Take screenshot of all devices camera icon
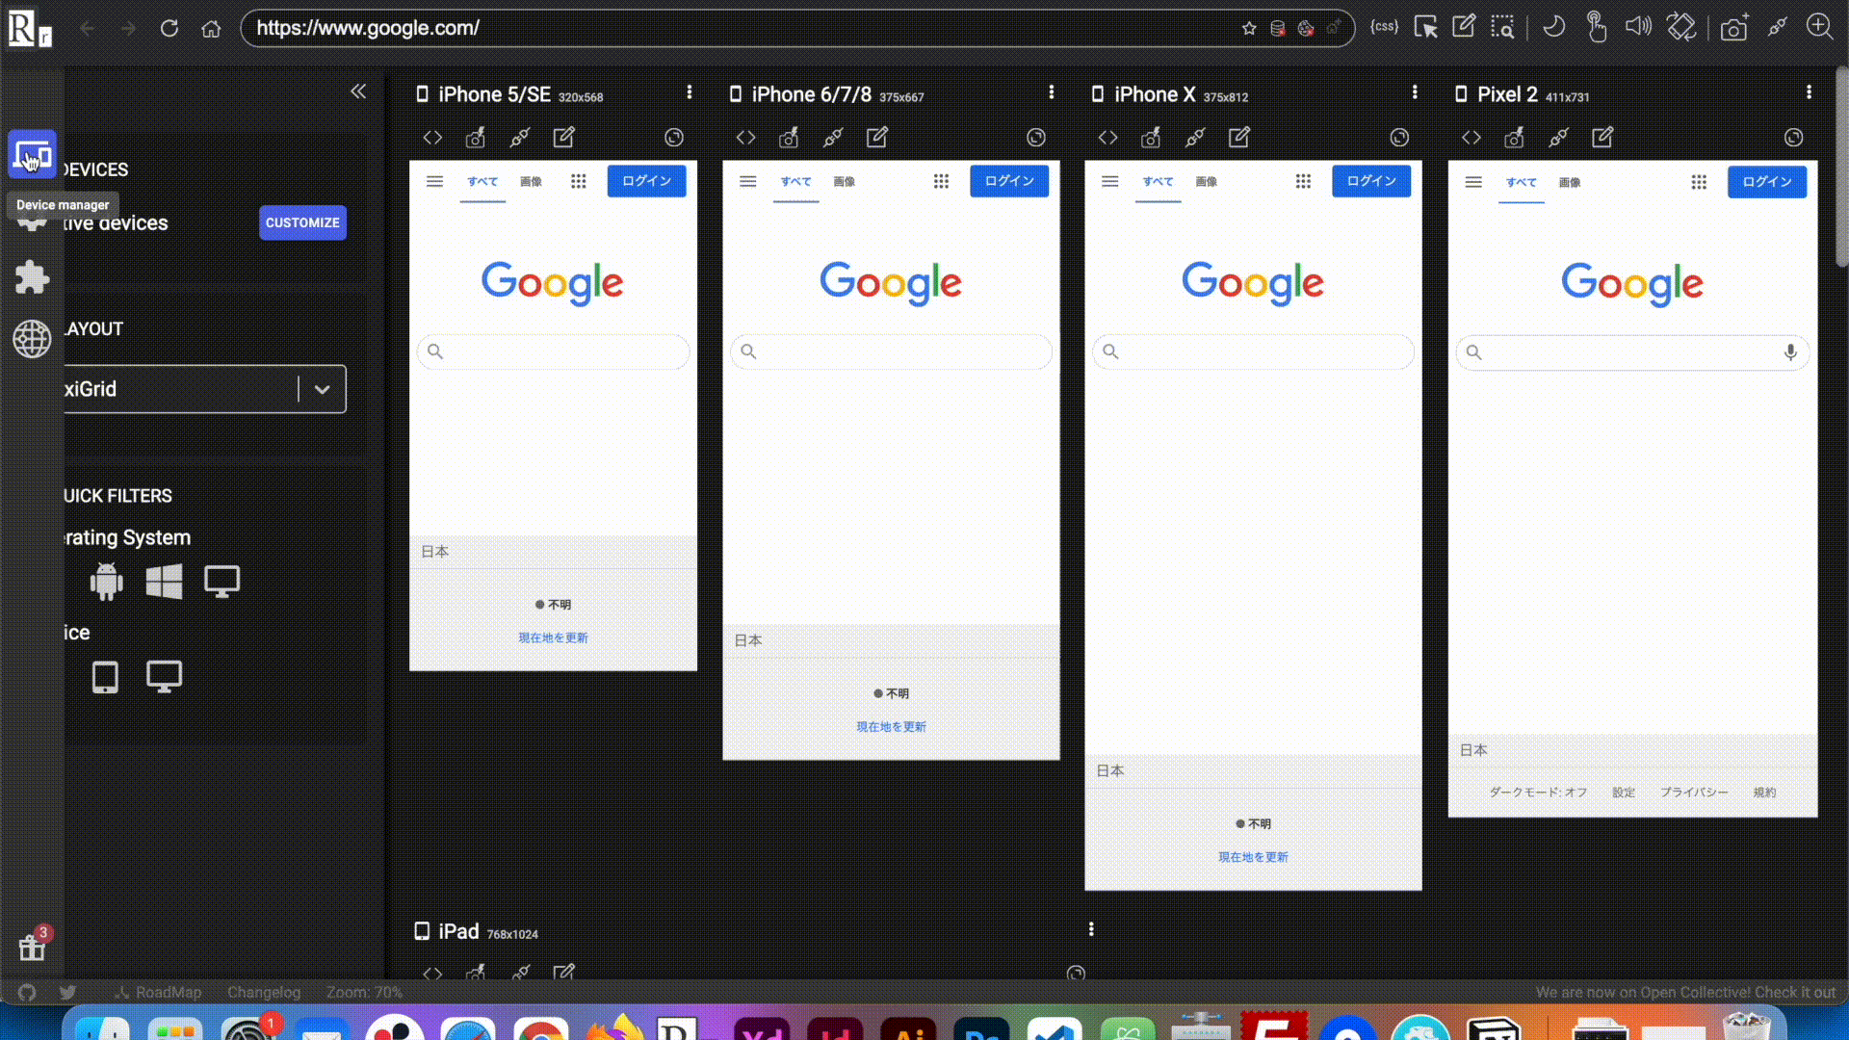1849x1040 pixels. (x=1733, y=28)
